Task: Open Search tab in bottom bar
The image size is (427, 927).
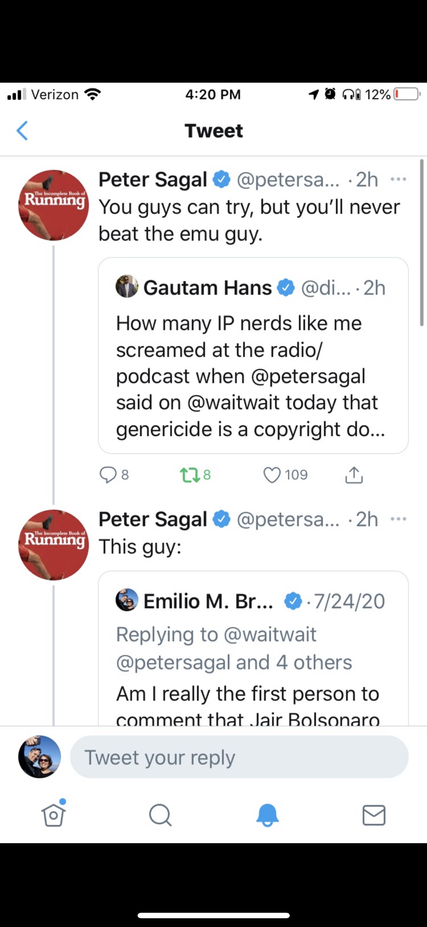Action: pos(160,815)
